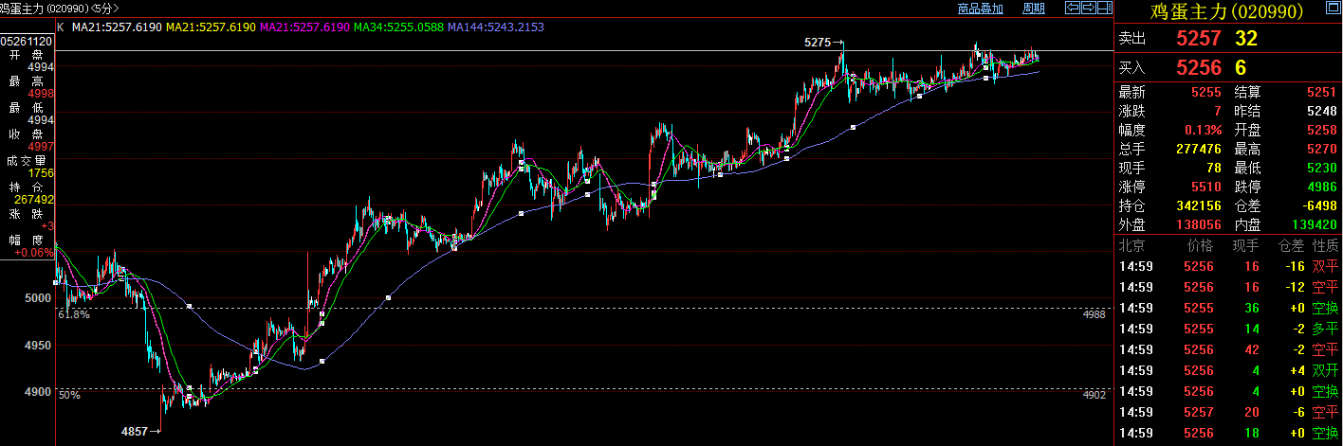
Task: Select the magenta MA21 indicator label
Action: 304,27
